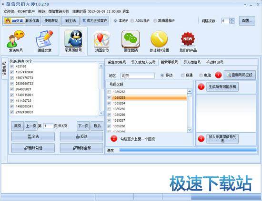
Task: Go to 首页 first page button
Action: (18, 126)
